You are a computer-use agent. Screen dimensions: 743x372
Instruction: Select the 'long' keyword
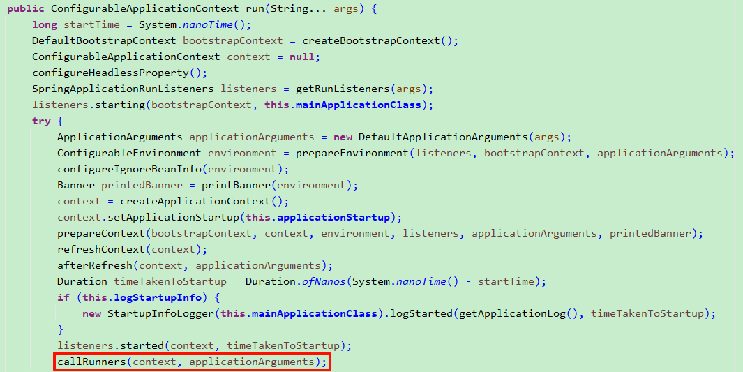45,24
